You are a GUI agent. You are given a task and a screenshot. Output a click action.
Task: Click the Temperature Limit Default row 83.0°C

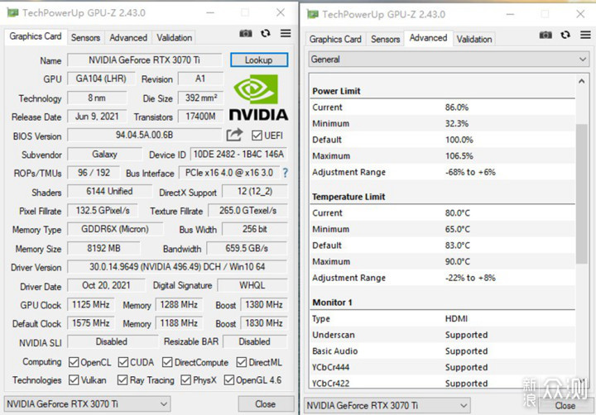[x=442, y=246]
